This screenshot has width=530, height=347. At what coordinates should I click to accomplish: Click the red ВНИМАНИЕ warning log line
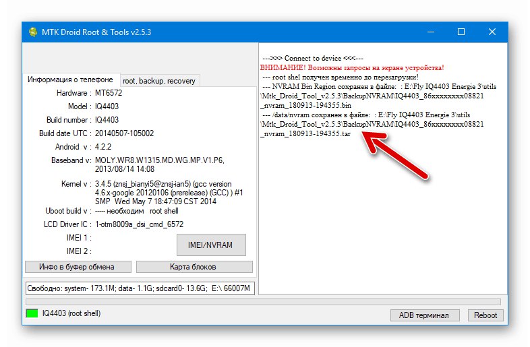coord(352,67)
